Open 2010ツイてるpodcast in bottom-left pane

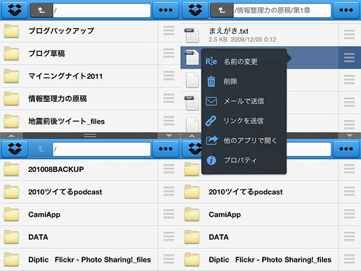pos(79,192)
